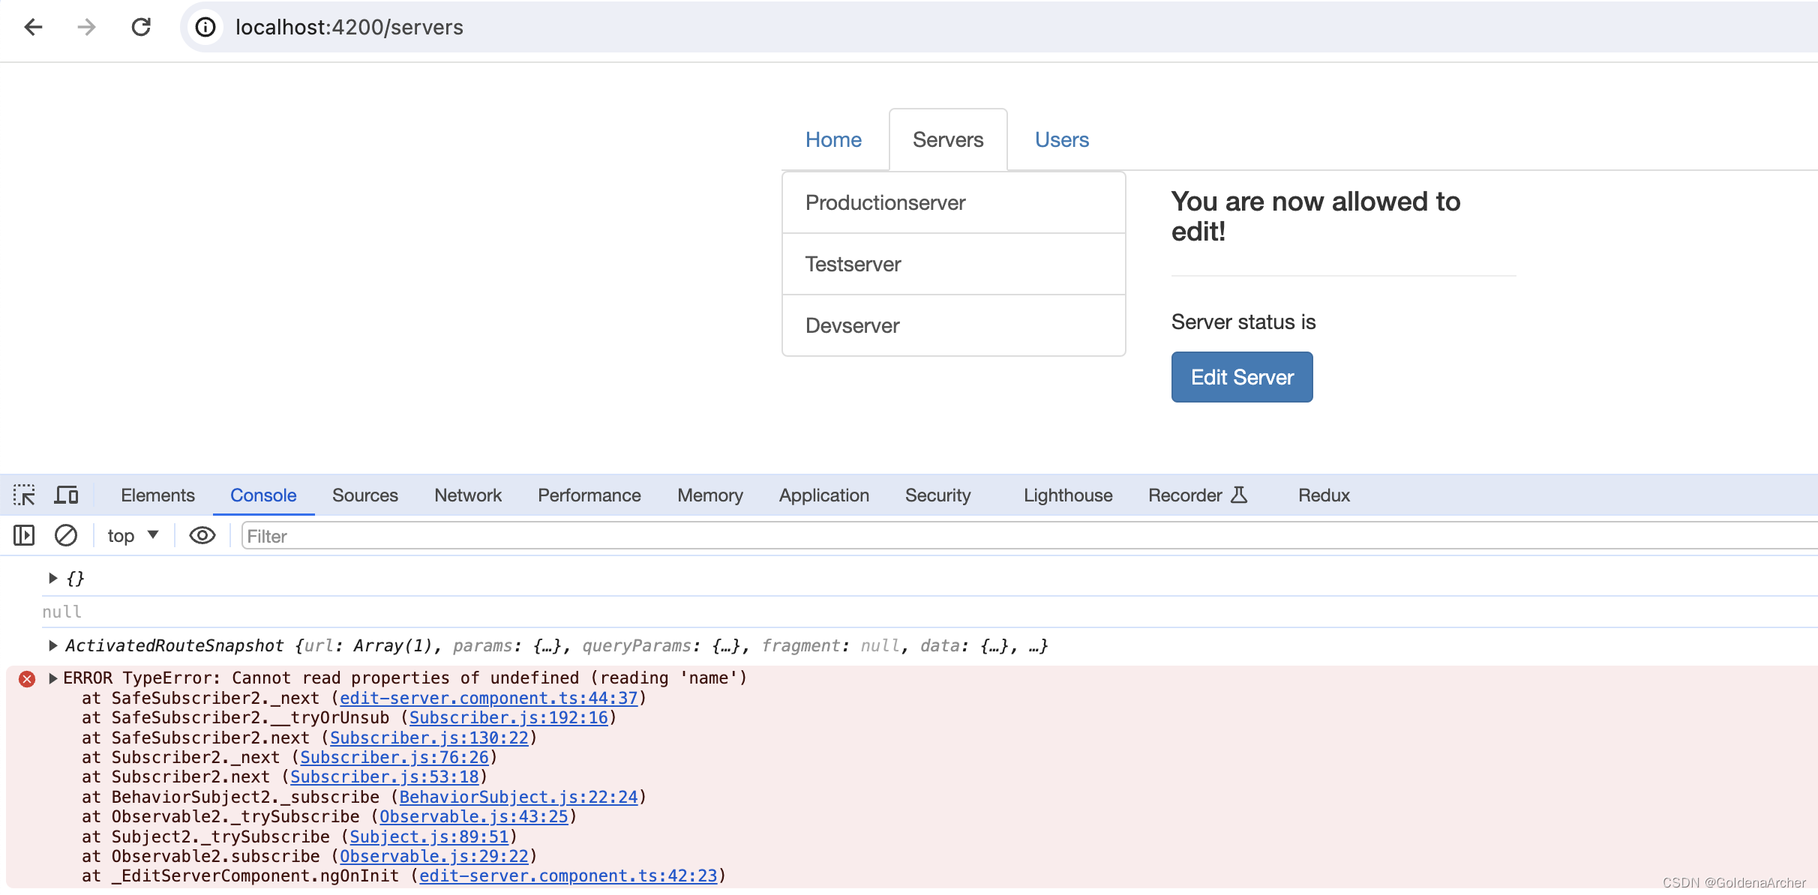Select the top frame dropdown in DevTools
The height and width of the screenshot is (895, 1818).
131,536
